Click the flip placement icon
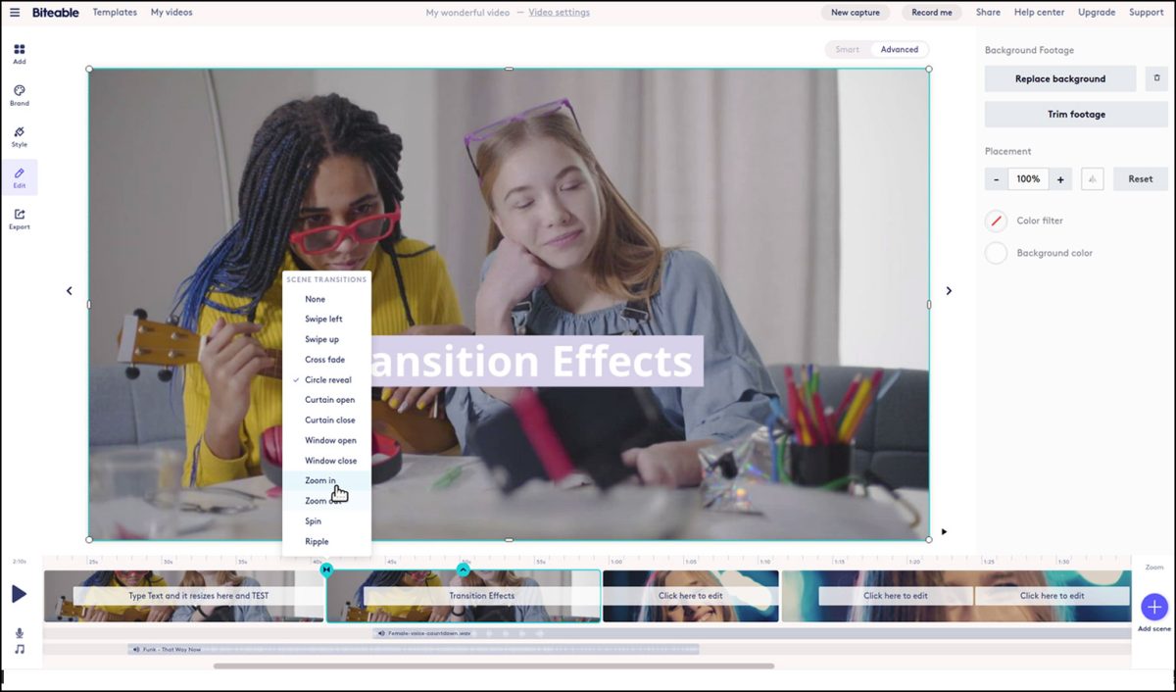 (x=1093, y=179)
